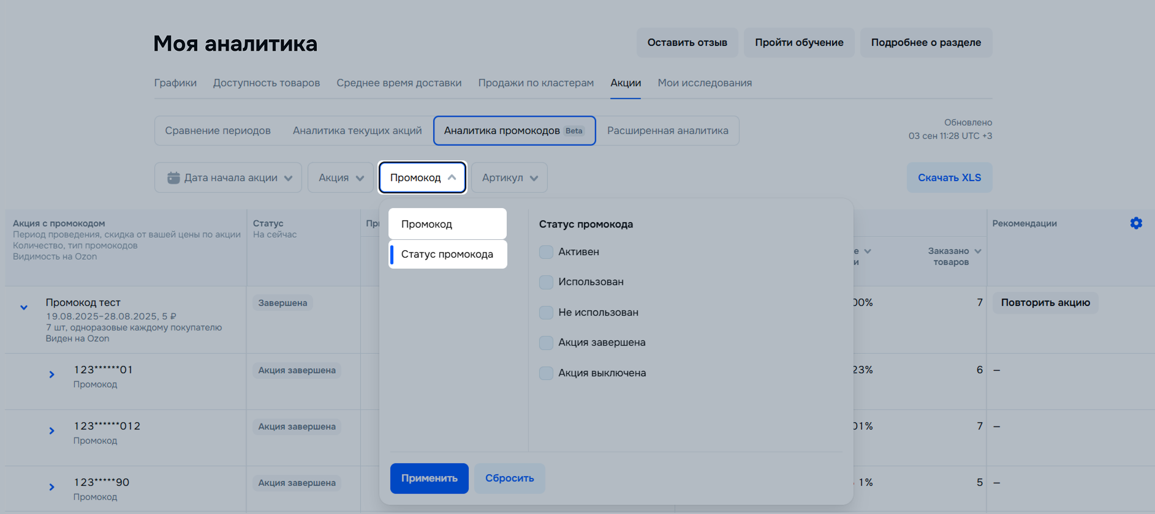Enable the Не использован filter checkbox
Image resolution: width=1155 pixels, height=514 pixels.
point(546,313)
